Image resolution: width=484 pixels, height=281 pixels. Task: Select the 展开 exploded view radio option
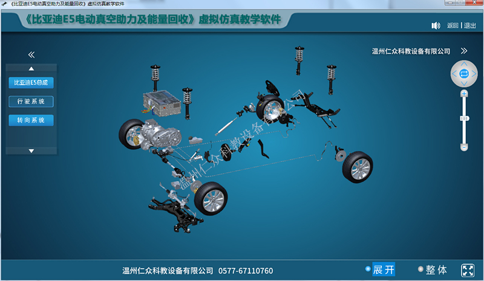coord(380,270)
